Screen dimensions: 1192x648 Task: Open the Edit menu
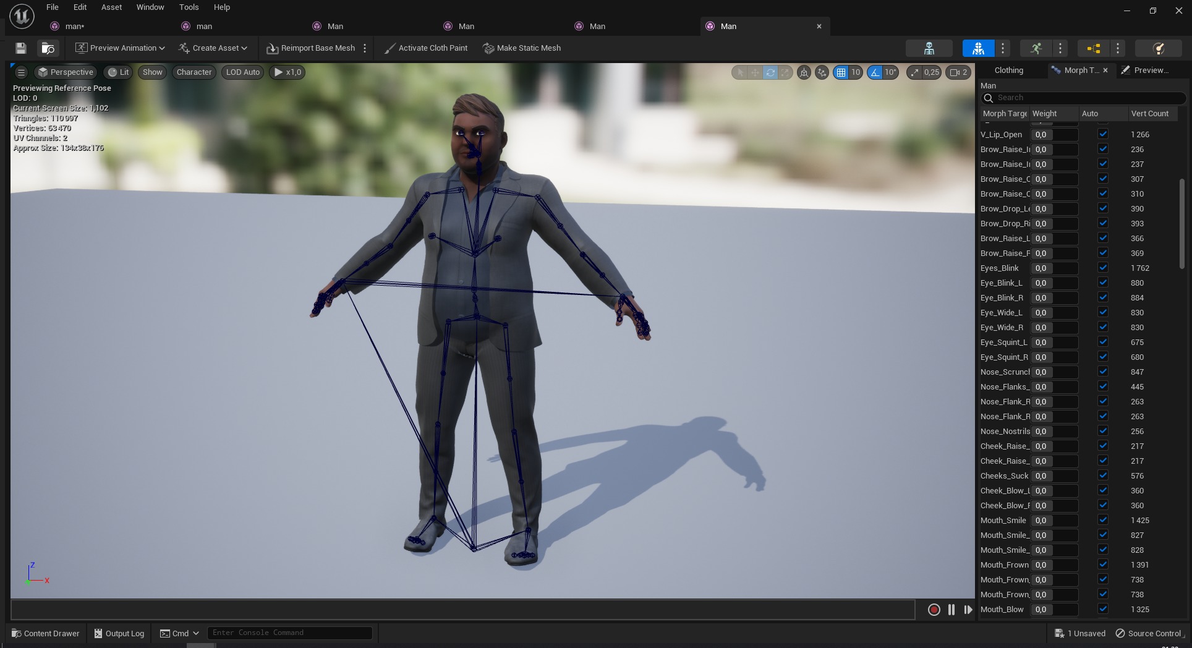[80, 7]
